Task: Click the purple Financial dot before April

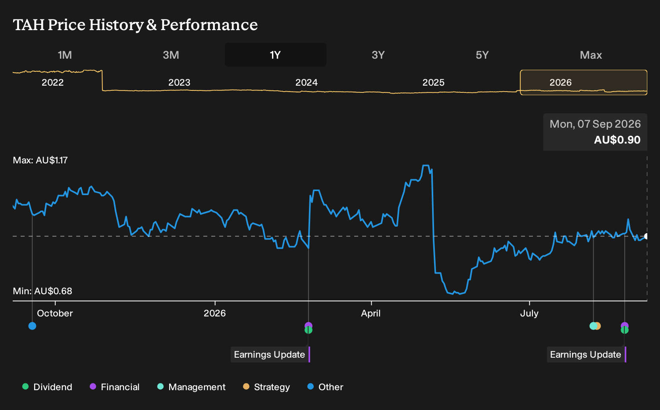Action: [x=309, y=325]
